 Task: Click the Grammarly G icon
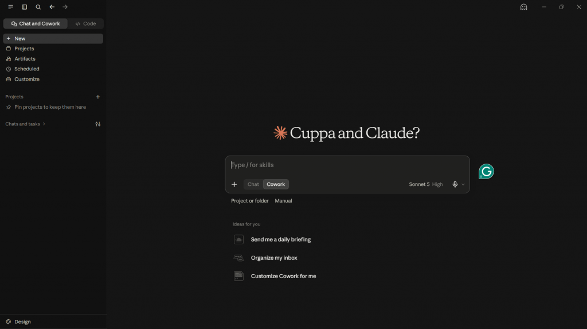point(486,172)
